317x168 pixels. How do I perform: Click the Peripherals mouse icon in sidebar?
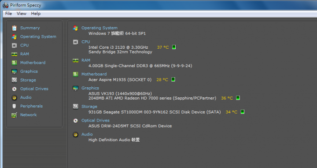(14, 106)
